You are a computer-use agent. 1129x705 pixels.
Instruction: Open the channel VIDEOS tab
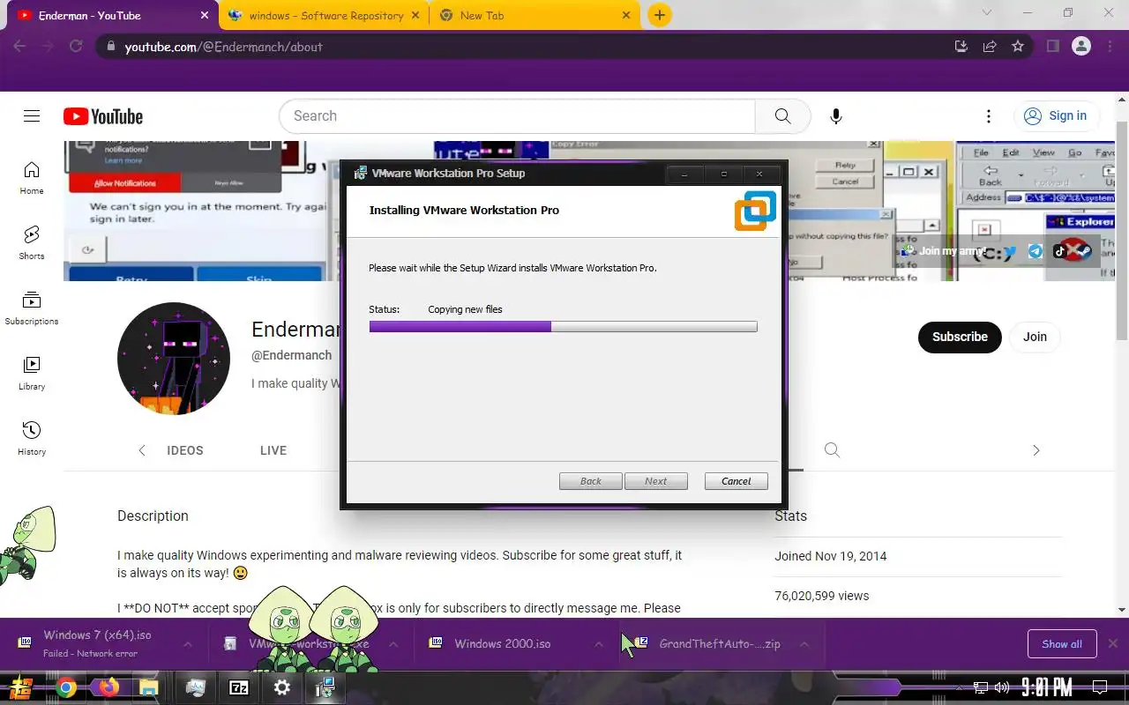point(184,450)
